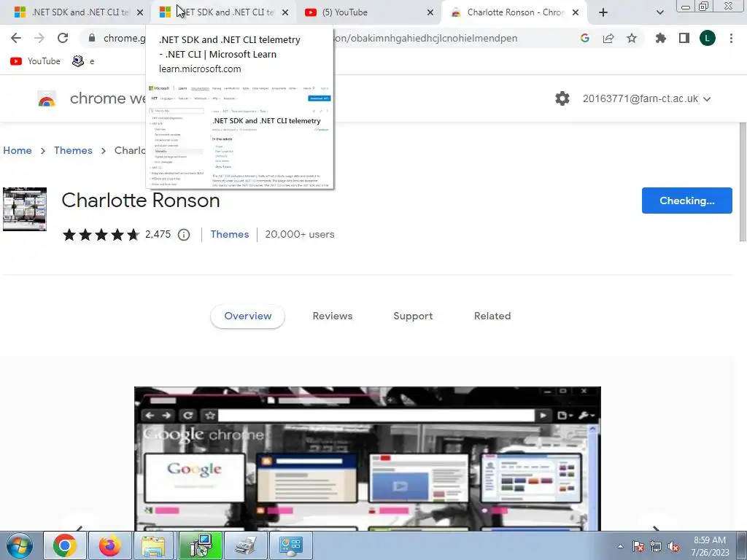Click the control panel taskbar icon
This screenshot has width=747, height=560.
click(290, 545)
